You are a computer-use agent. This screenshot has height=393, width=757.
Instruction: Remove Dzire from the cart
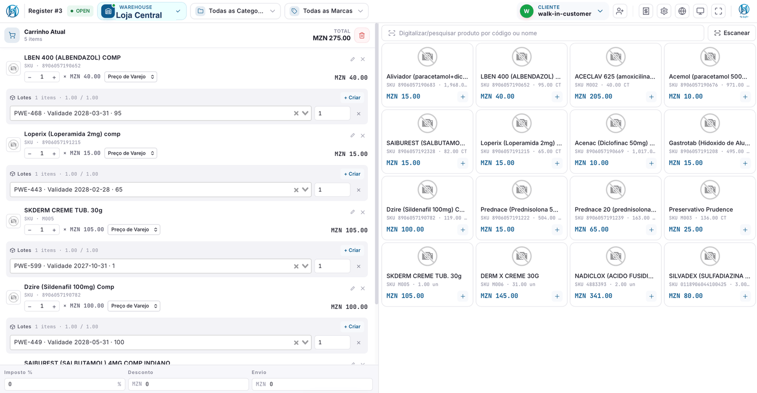(363, 288)
